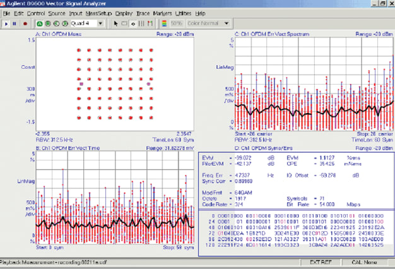The image size is (395, 269).
Task: Open the Control menu
Action: (36, 13)
